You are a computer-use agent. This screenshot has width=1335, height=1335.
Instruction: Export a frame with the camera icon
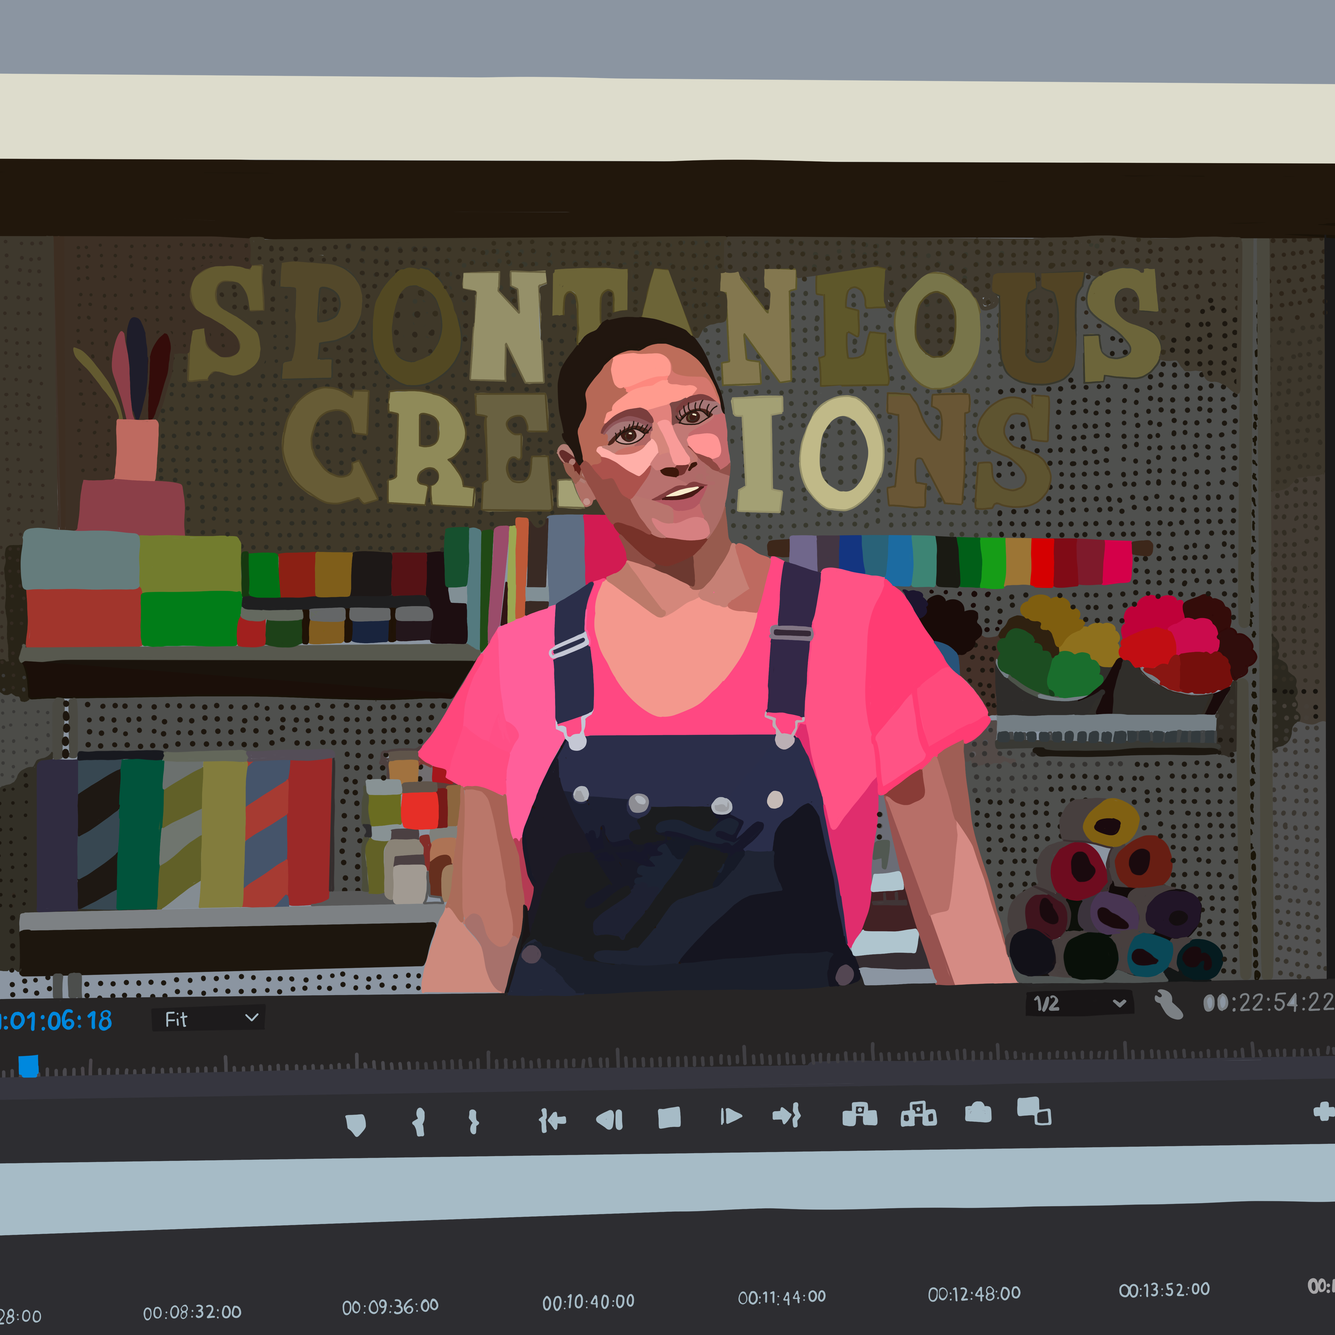pyautogui.click(x=978, y=1113)
